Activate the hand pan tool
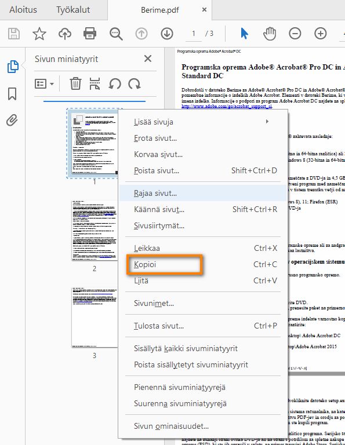Viewport: 345px width, 445px height. point(270,34)
